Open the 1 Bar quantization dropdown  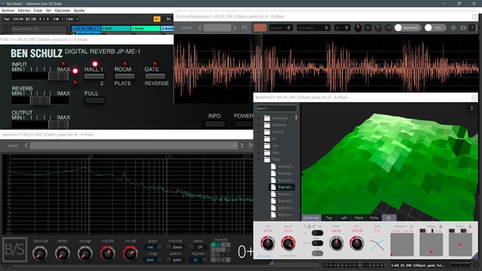71,19
